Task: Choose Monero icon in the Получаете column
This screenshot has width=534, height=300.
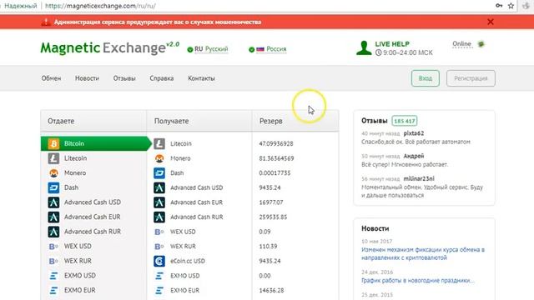Action: tap(159, 158)
